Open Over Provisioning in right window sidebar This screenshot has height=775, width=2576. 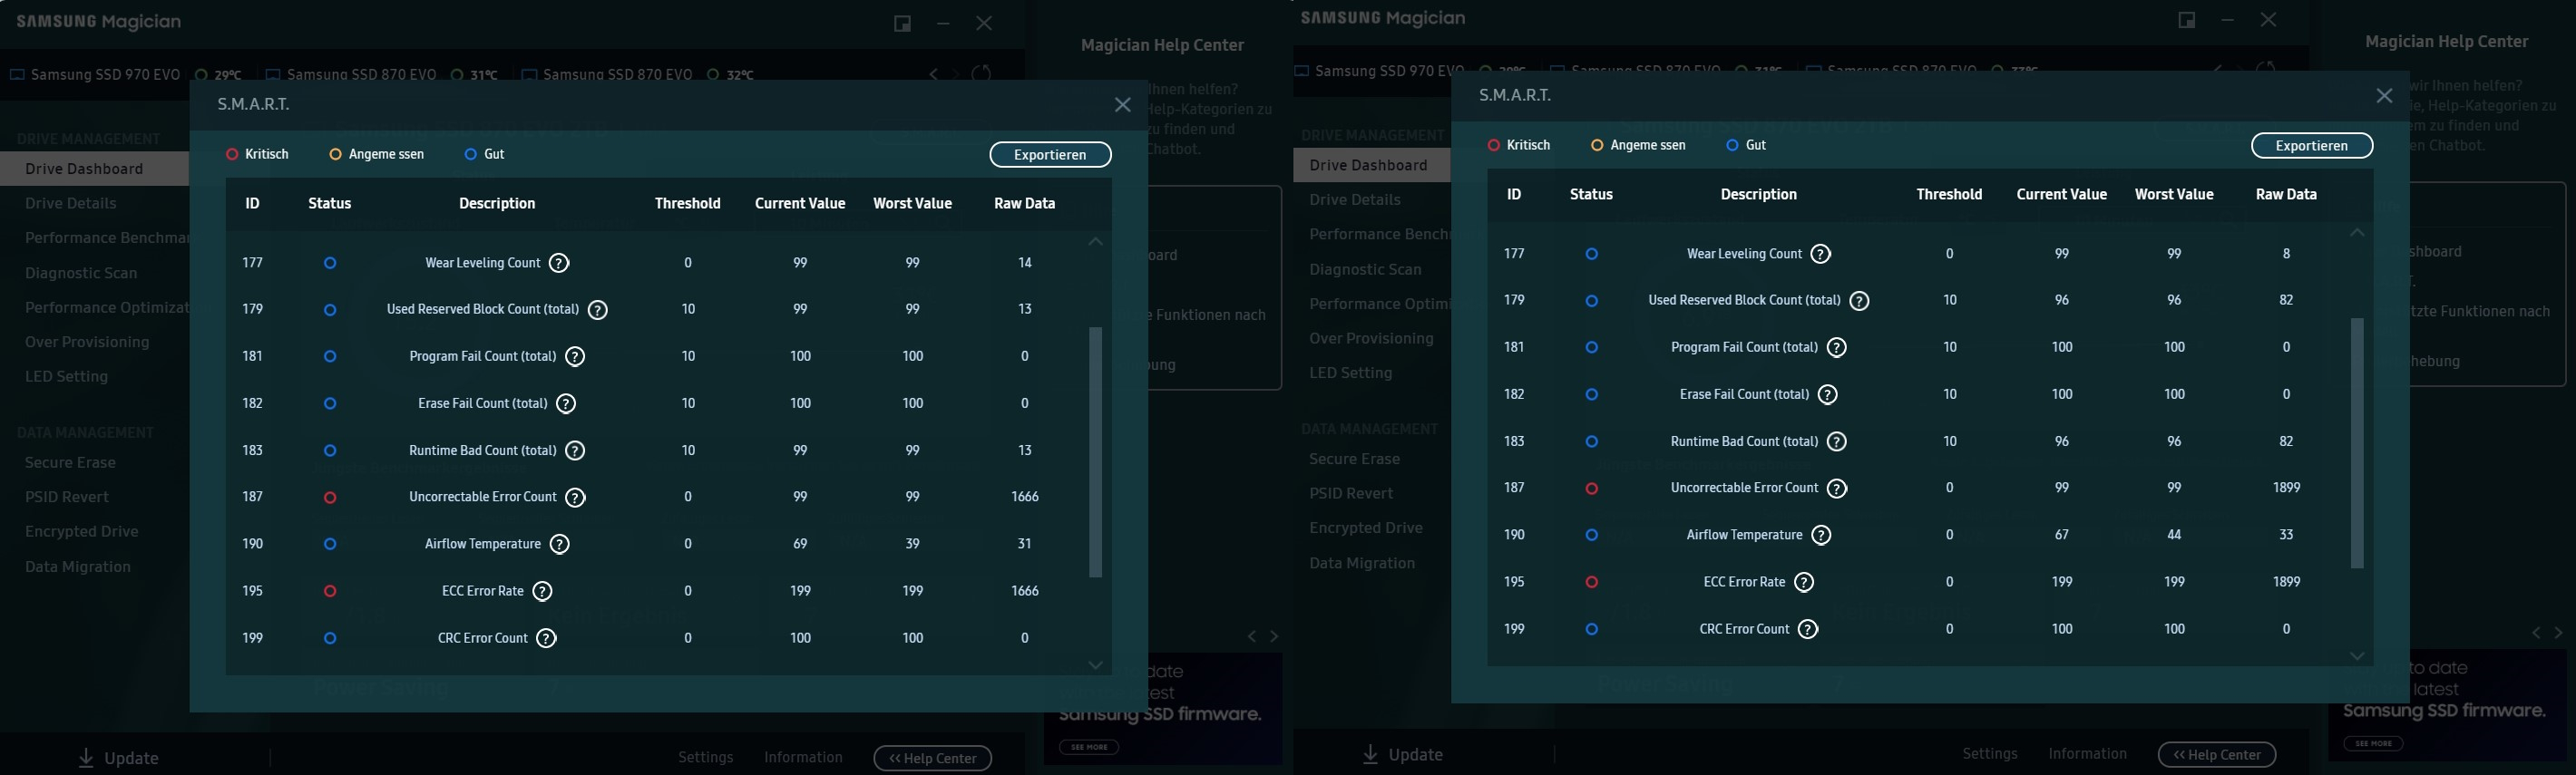click(1371, 339)
